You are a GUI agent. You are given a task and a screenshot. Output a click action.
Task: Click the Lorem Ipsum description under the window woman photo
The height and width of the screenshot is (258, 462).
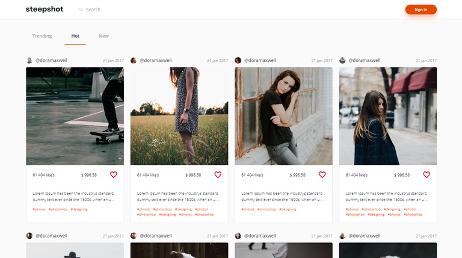pos(282,197)
